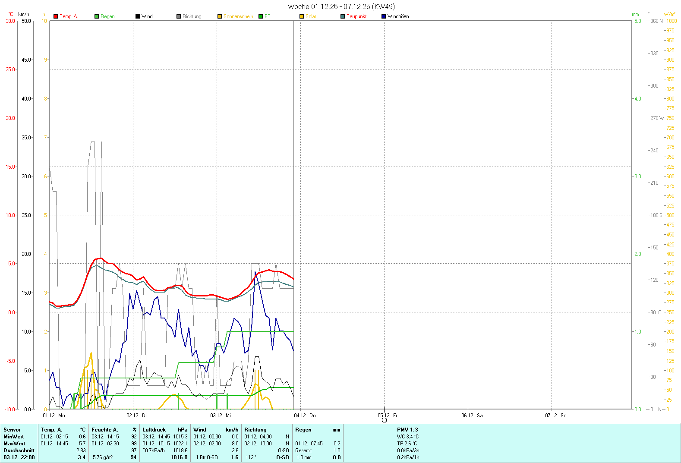The image size is (681, 463).
Task: Click the blue Windböen legend square
Action: pyautogui.click(x=384, y=16)
